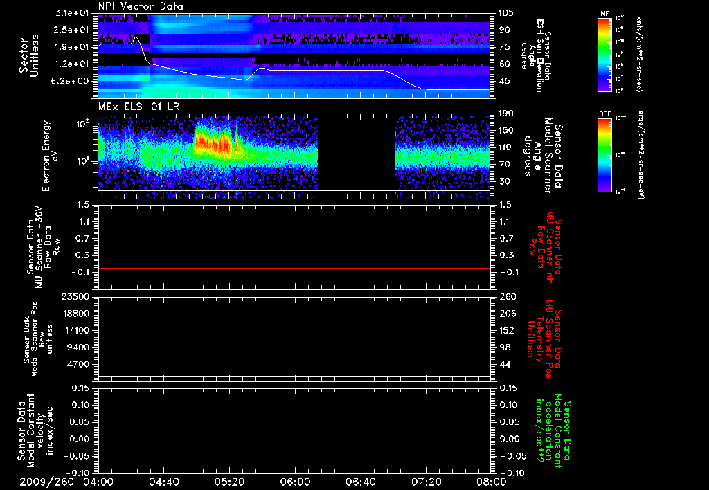Click the "3.1e+01" sector tick value
The width and height of the screenshot is (709, 490).
pyautogui.click(x=71, y=13)
